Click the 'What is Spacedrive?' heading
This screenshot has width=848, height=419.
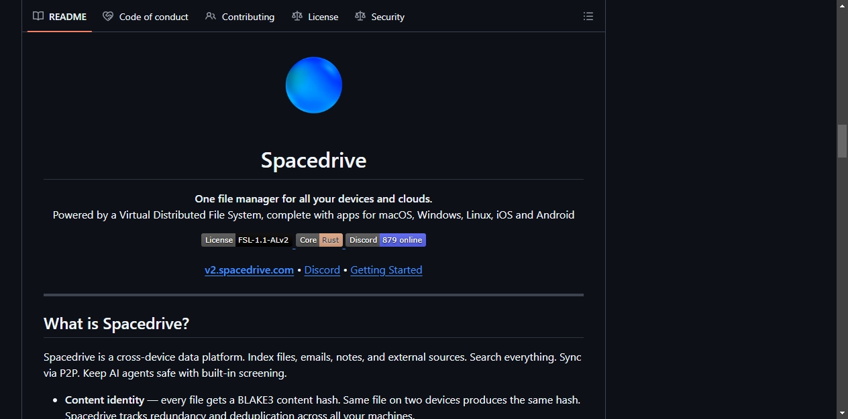117,324
